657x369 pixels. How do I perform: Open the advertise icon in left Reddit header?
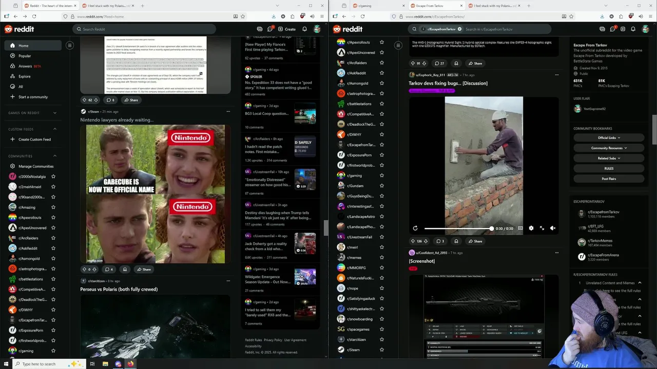(x=259, y=29)
